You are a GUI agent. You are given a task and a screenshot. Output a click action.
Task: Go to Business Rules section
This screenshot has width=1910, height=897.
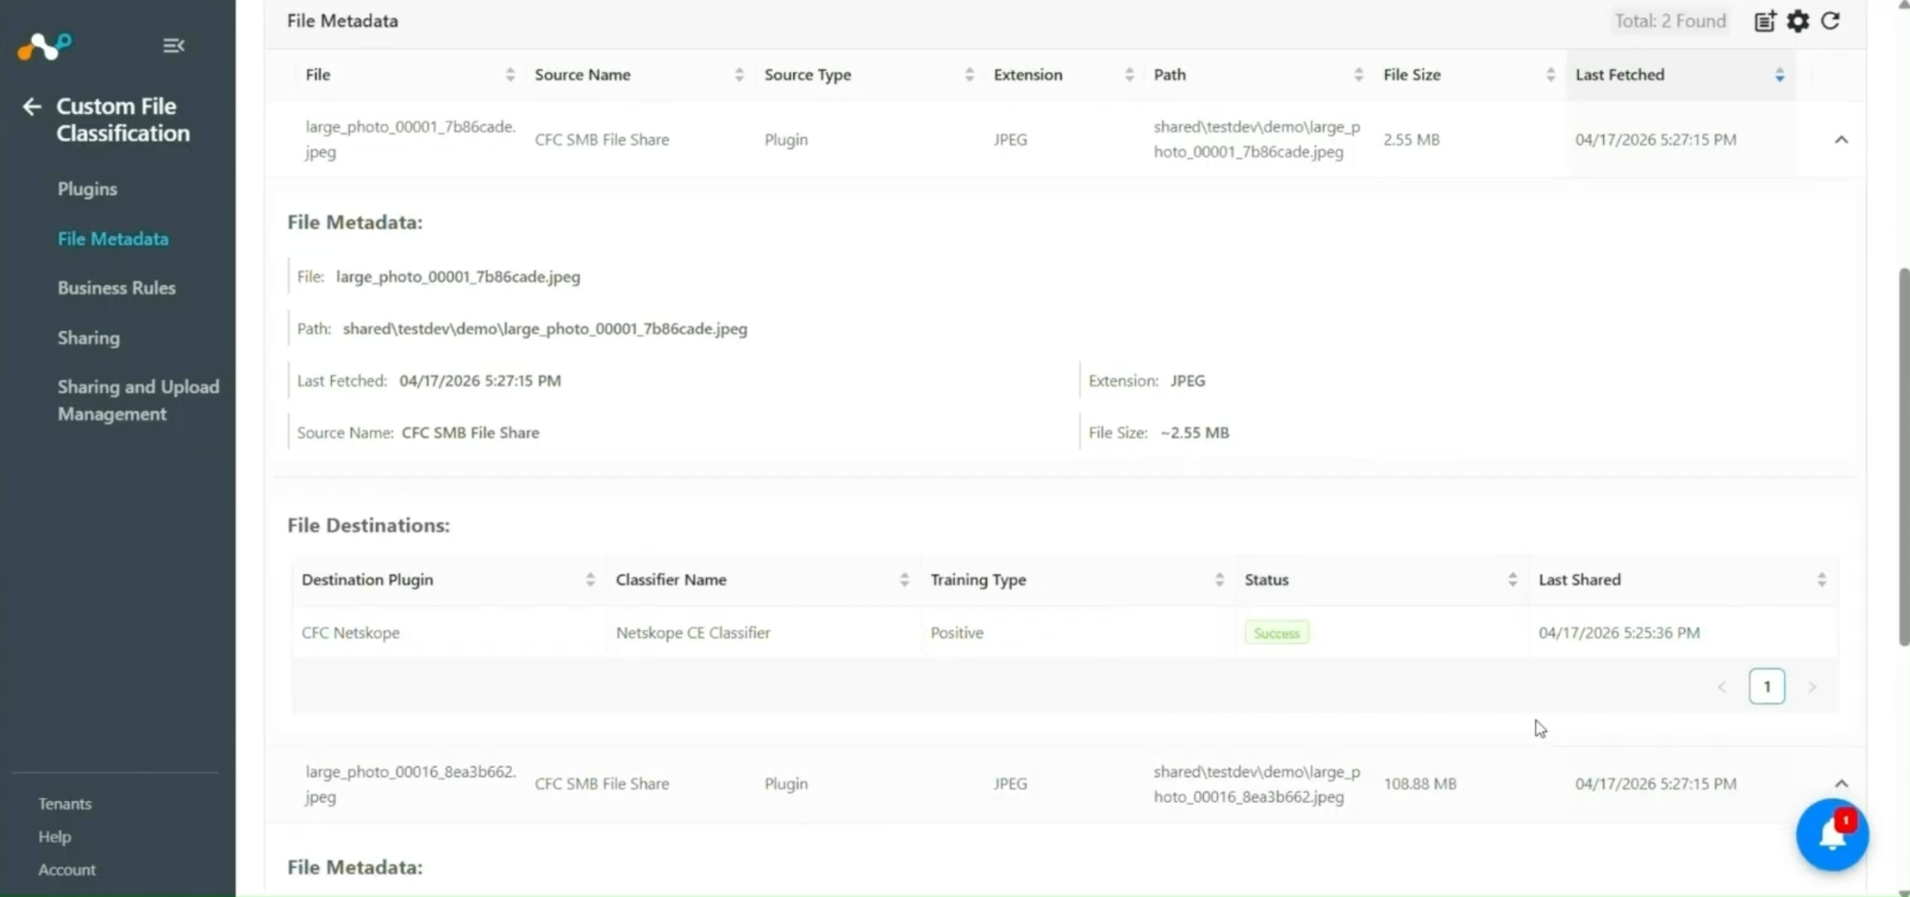click(x=117, y=288)
